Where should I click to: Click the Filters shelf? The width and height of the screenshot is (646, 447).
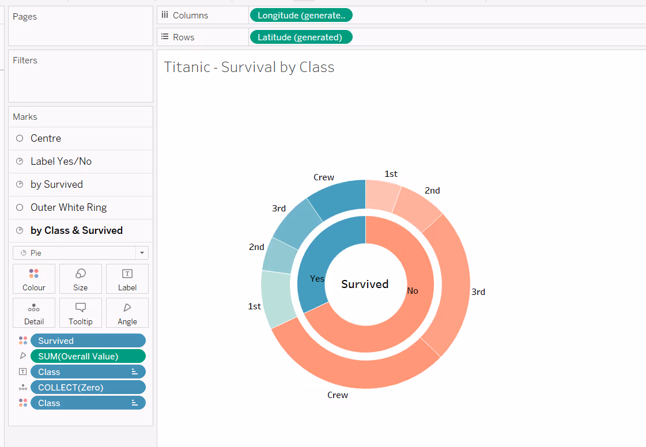[x=81, y=76]
